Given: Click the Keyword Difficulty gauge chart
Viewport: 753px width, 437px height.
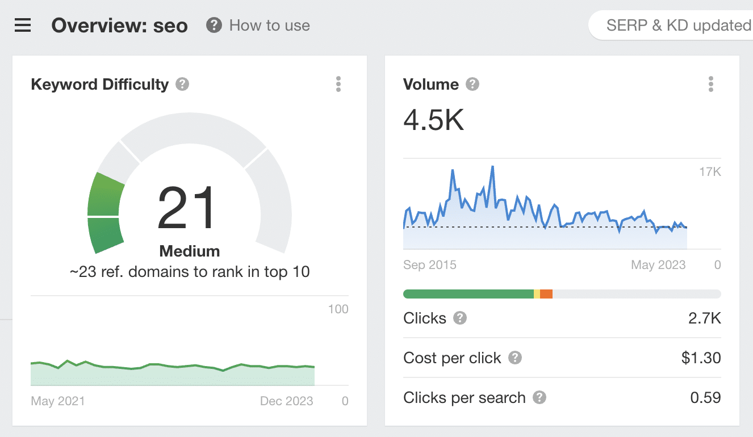Looking at the screenshot, I should [x=190, y=182].
